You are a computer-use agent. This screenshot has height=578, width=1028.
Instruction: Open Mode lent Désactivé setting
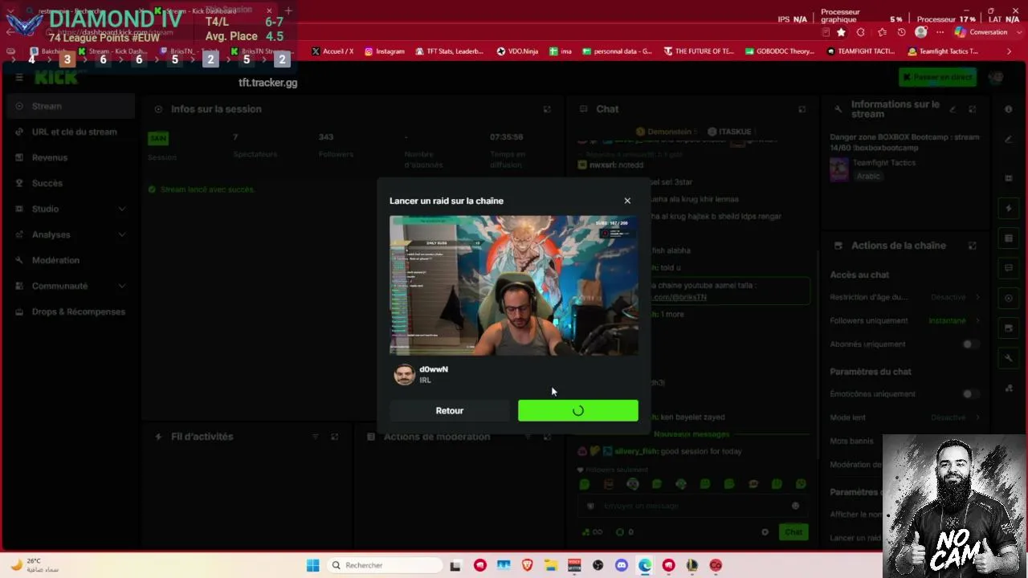coord(905,417)
